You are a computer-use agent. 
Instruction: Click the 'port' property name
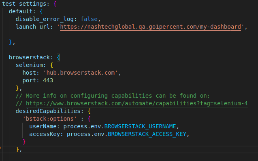[x=29, y=81]
